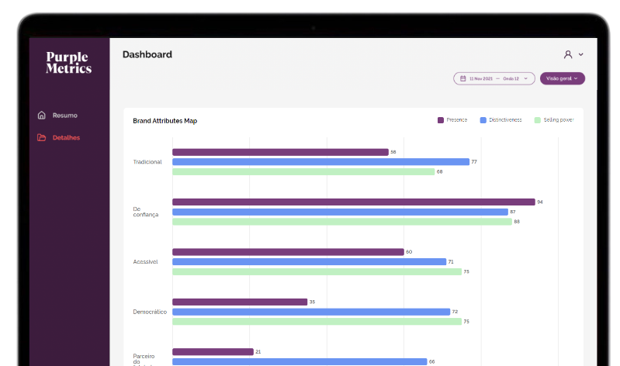Select Democrático Distinctiveness bar valued 72

coord(311,312)
